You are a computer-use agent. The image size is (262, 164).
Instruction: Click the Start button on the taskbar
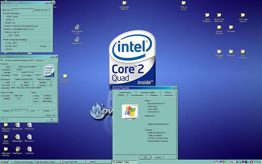4,162
